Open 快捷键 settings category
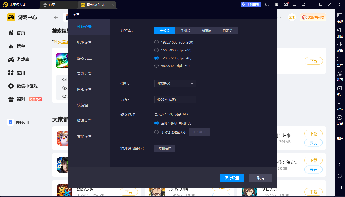Viewport: 345px width, 197px height. point(89,105)
